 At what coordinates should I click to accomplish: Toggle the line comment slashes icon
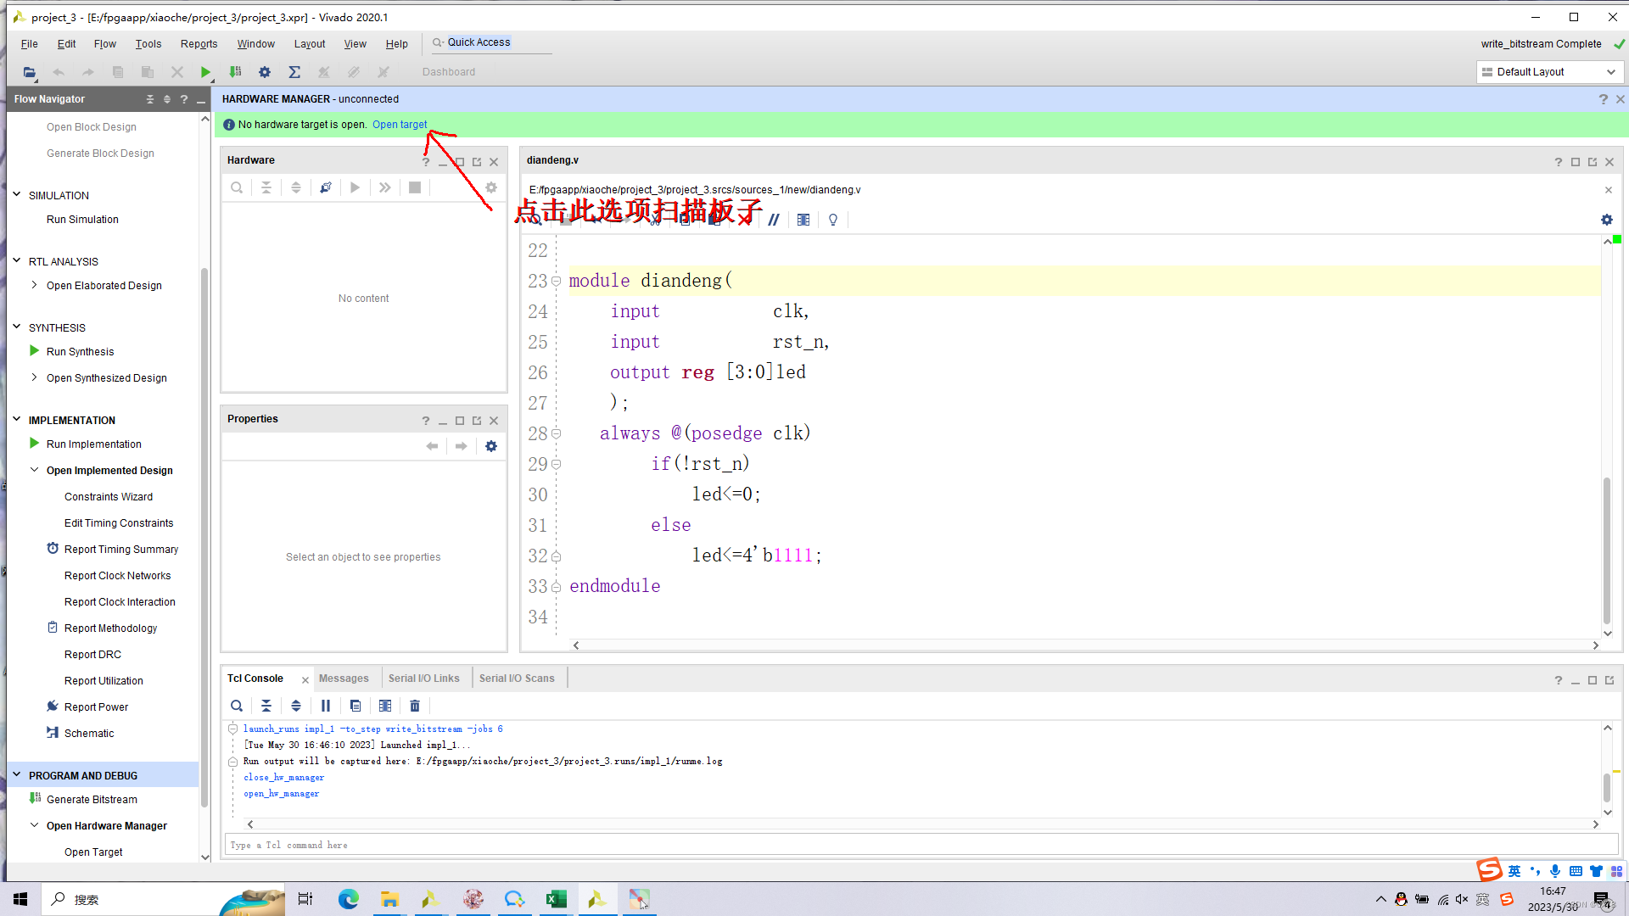tap(774, 220)
